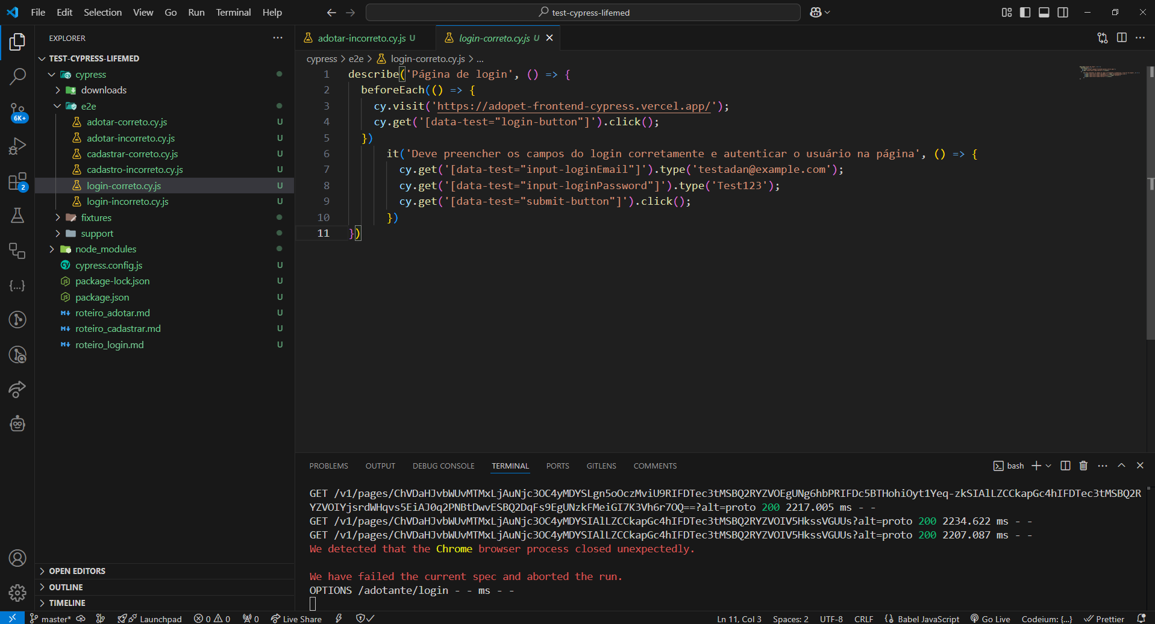Collapse the cypress folder
Viewport: 1155px width, 624px height.
[x=52, y=75]
